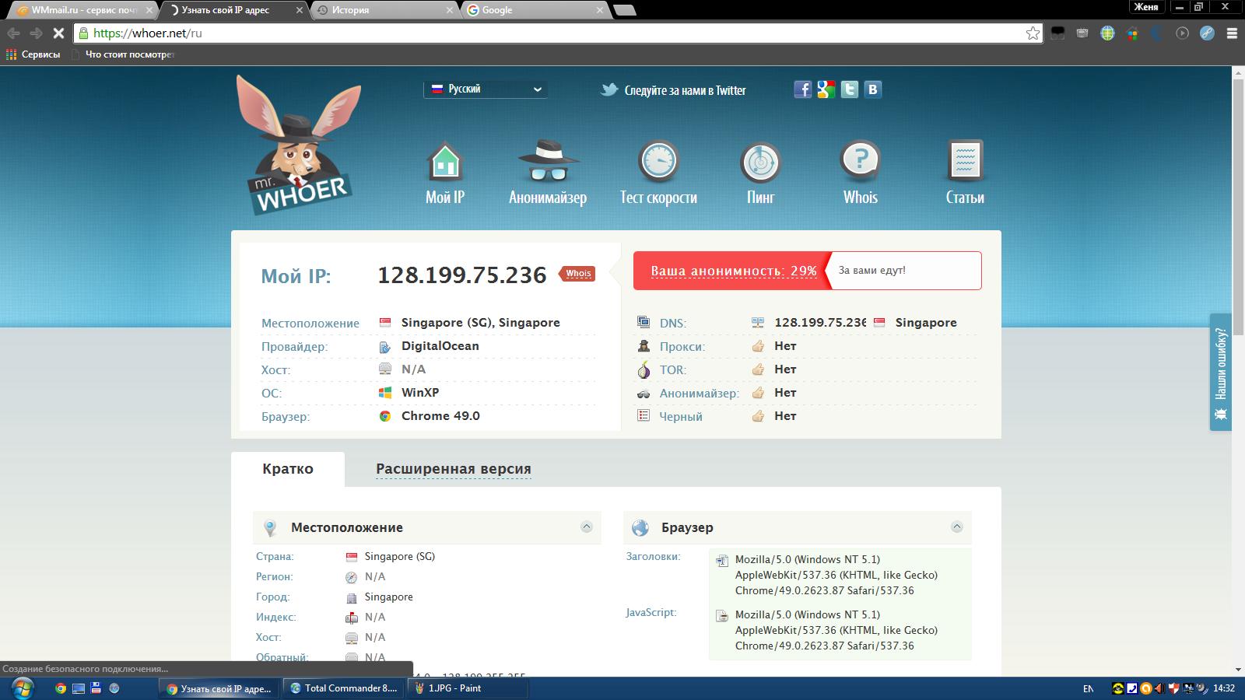The height and width of the screenshot is (700, 1245).
Task: Collapse the Браузер section
Action: [957, 527]
